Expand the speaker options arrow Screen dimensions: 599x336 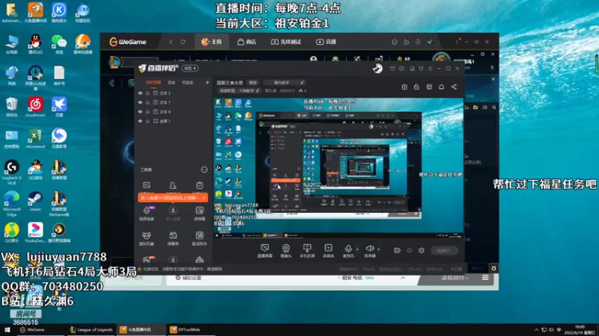pyautogui.click(x=379, y=249)
